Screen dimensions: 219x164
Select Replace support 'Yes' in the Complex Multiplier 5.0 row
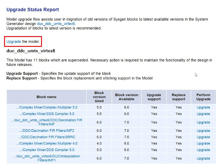pos(179,107)
